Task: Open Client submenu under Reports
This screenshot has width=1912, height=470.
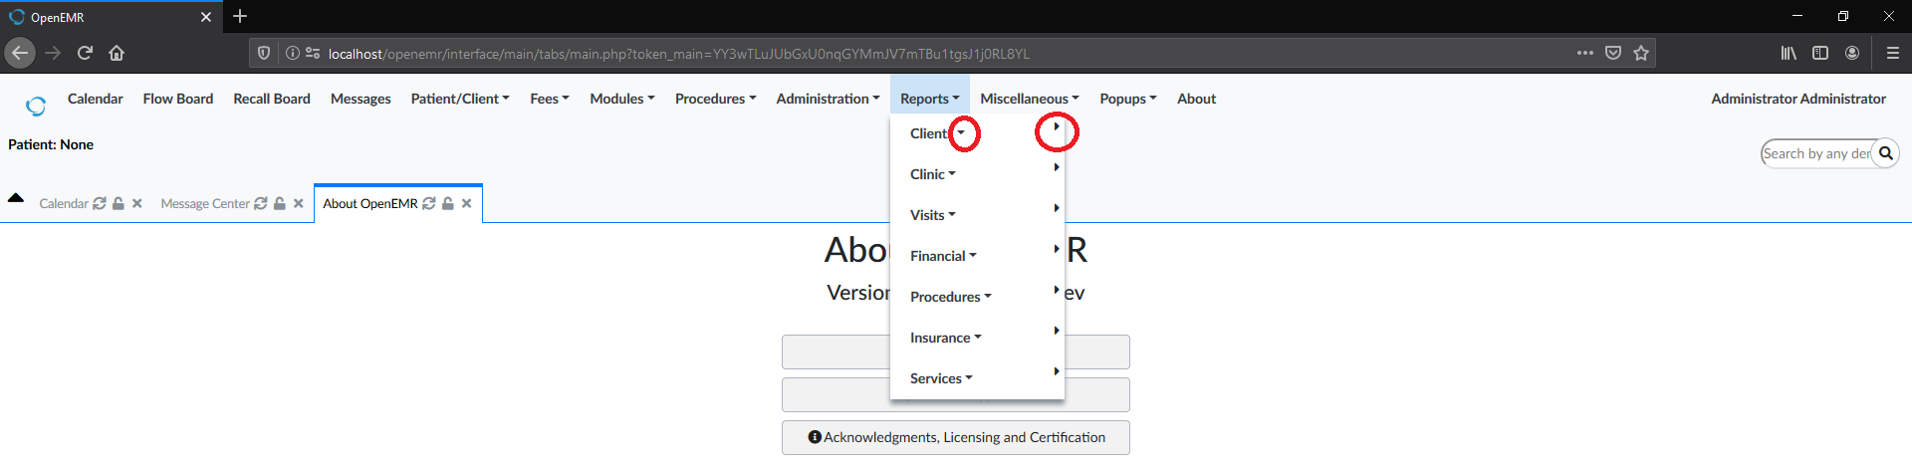Action: tap(977, 133)
